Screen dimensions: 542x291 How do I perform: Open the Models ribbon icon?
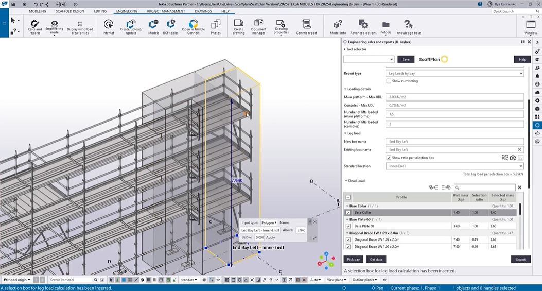coord(153,27)
